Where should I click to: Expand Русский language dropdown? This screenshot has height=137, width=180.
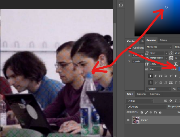159,89
